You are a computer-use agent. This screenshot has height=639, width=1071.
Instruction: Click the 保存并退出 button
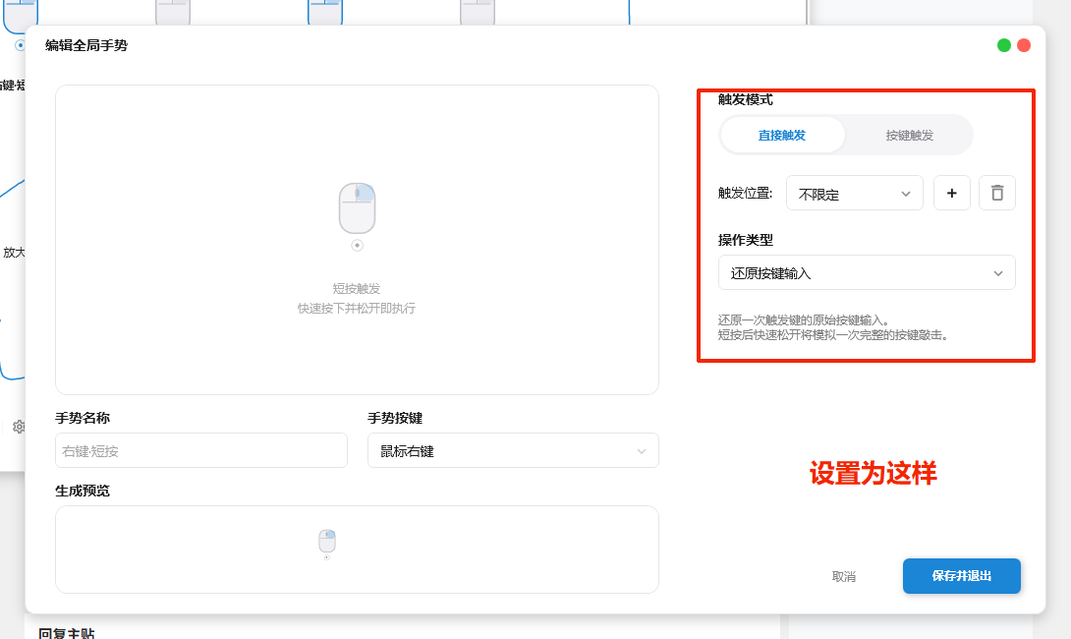click(962, 576)
